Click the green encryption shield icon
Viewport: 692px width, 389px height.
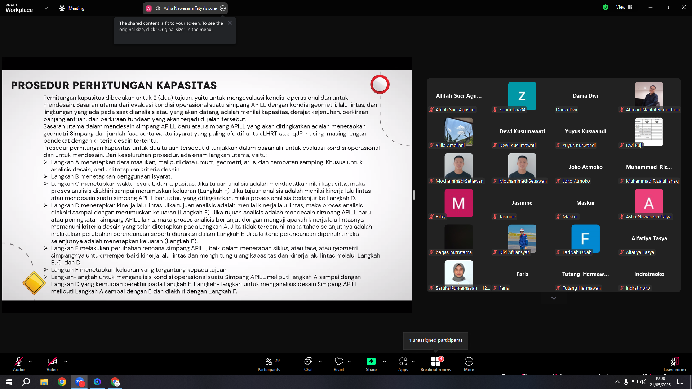[605, 7]
